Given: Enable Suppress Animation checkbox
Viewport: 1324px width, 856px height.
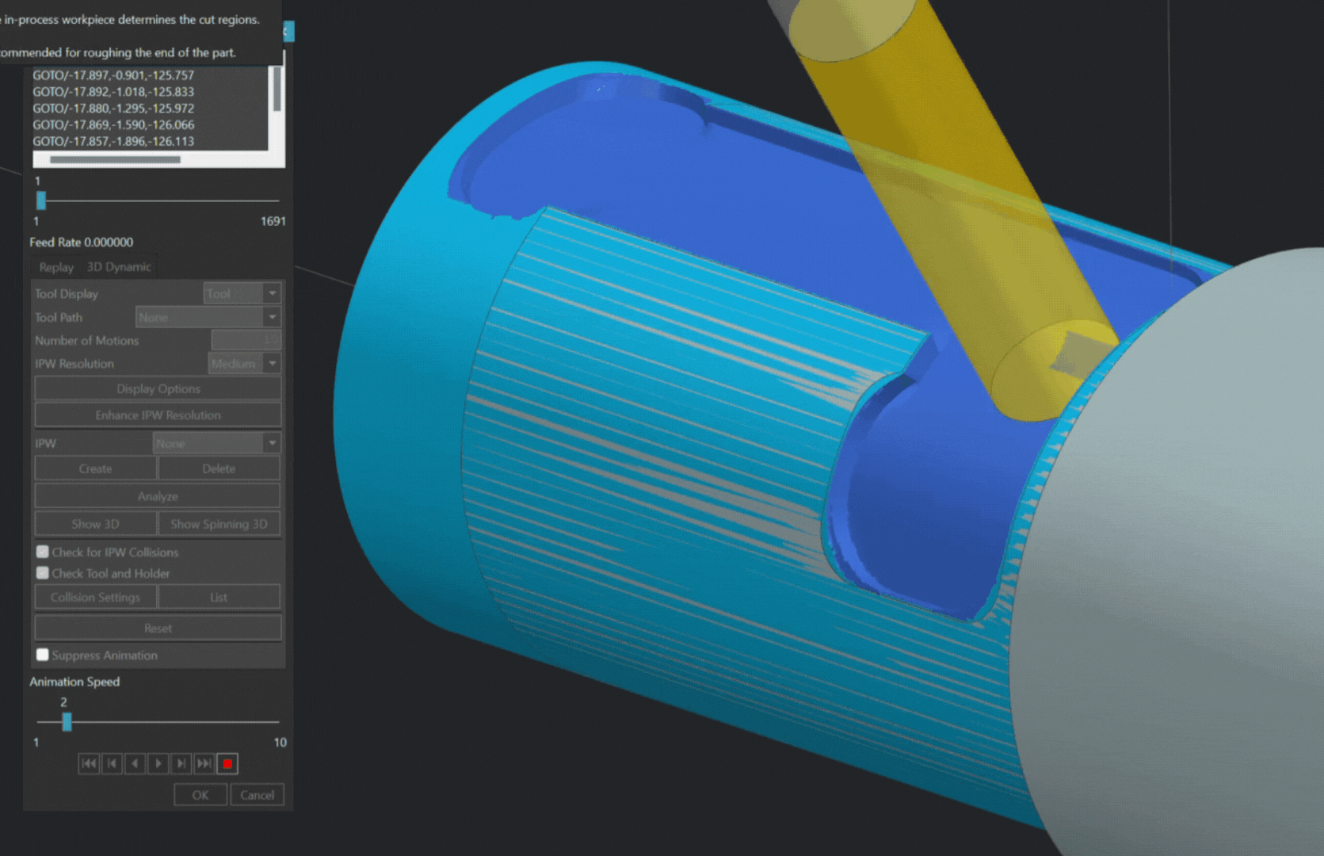Looking at the screenshot, I should point(43,655).
